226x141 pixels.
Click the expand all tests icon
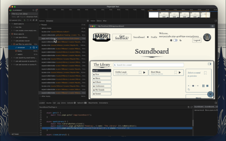coord(36,20)
